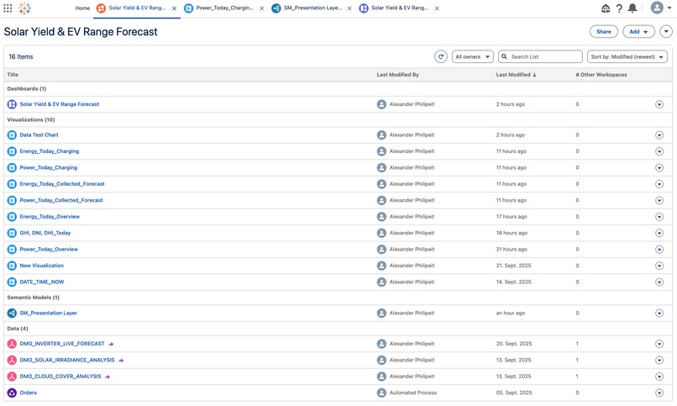Click the '21. Sept. 2025' date cell
Image resolution: width=677 pixels, height=406 pixels.
point(513,266)
